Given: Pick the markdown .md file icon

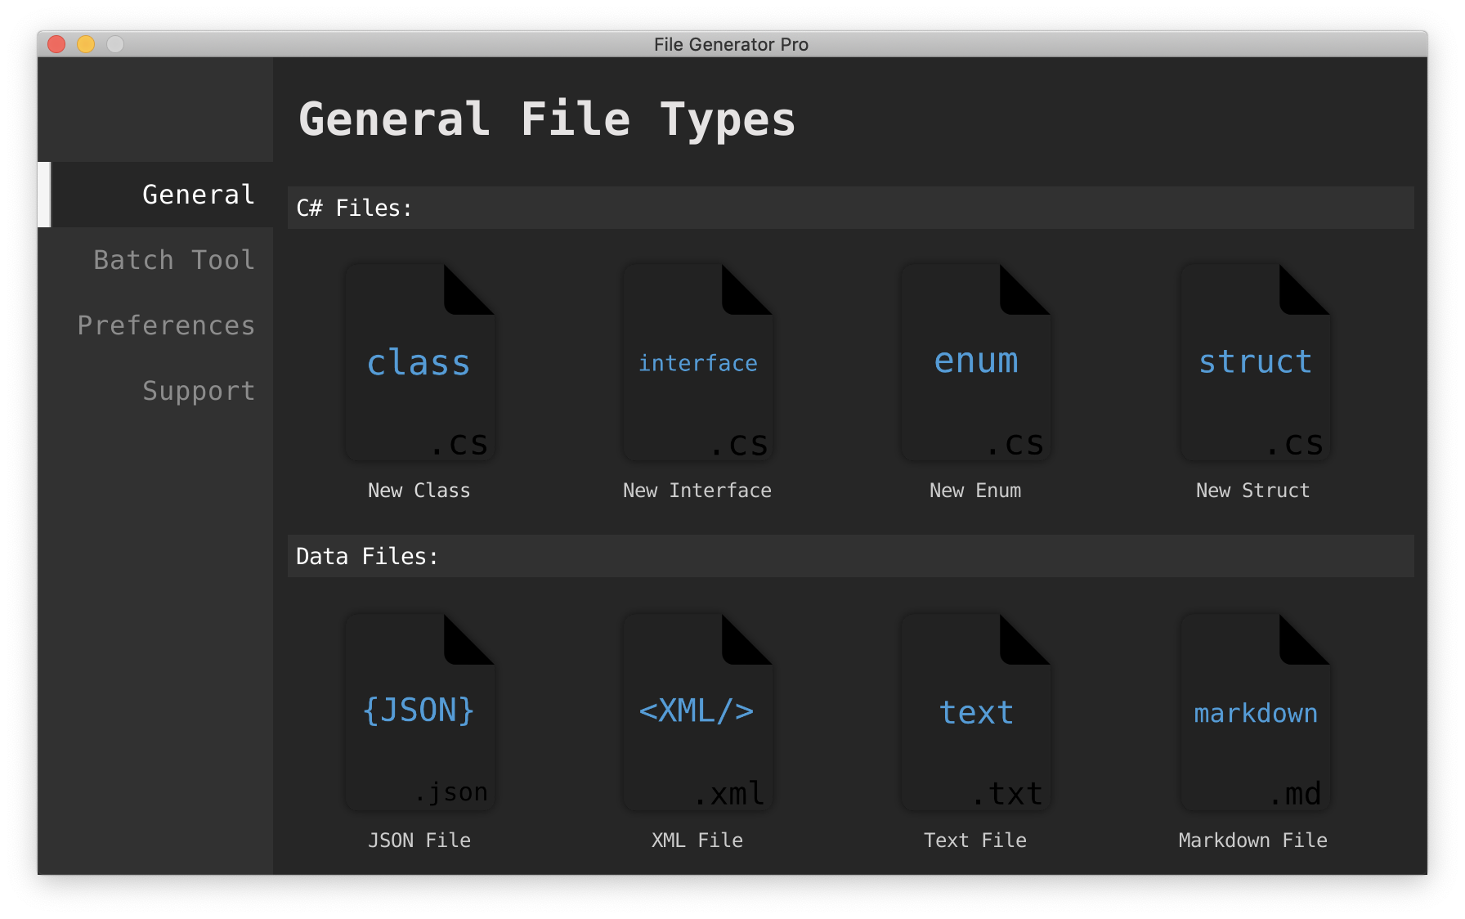Looking at the screenshot, I should tap(1255, 712).
